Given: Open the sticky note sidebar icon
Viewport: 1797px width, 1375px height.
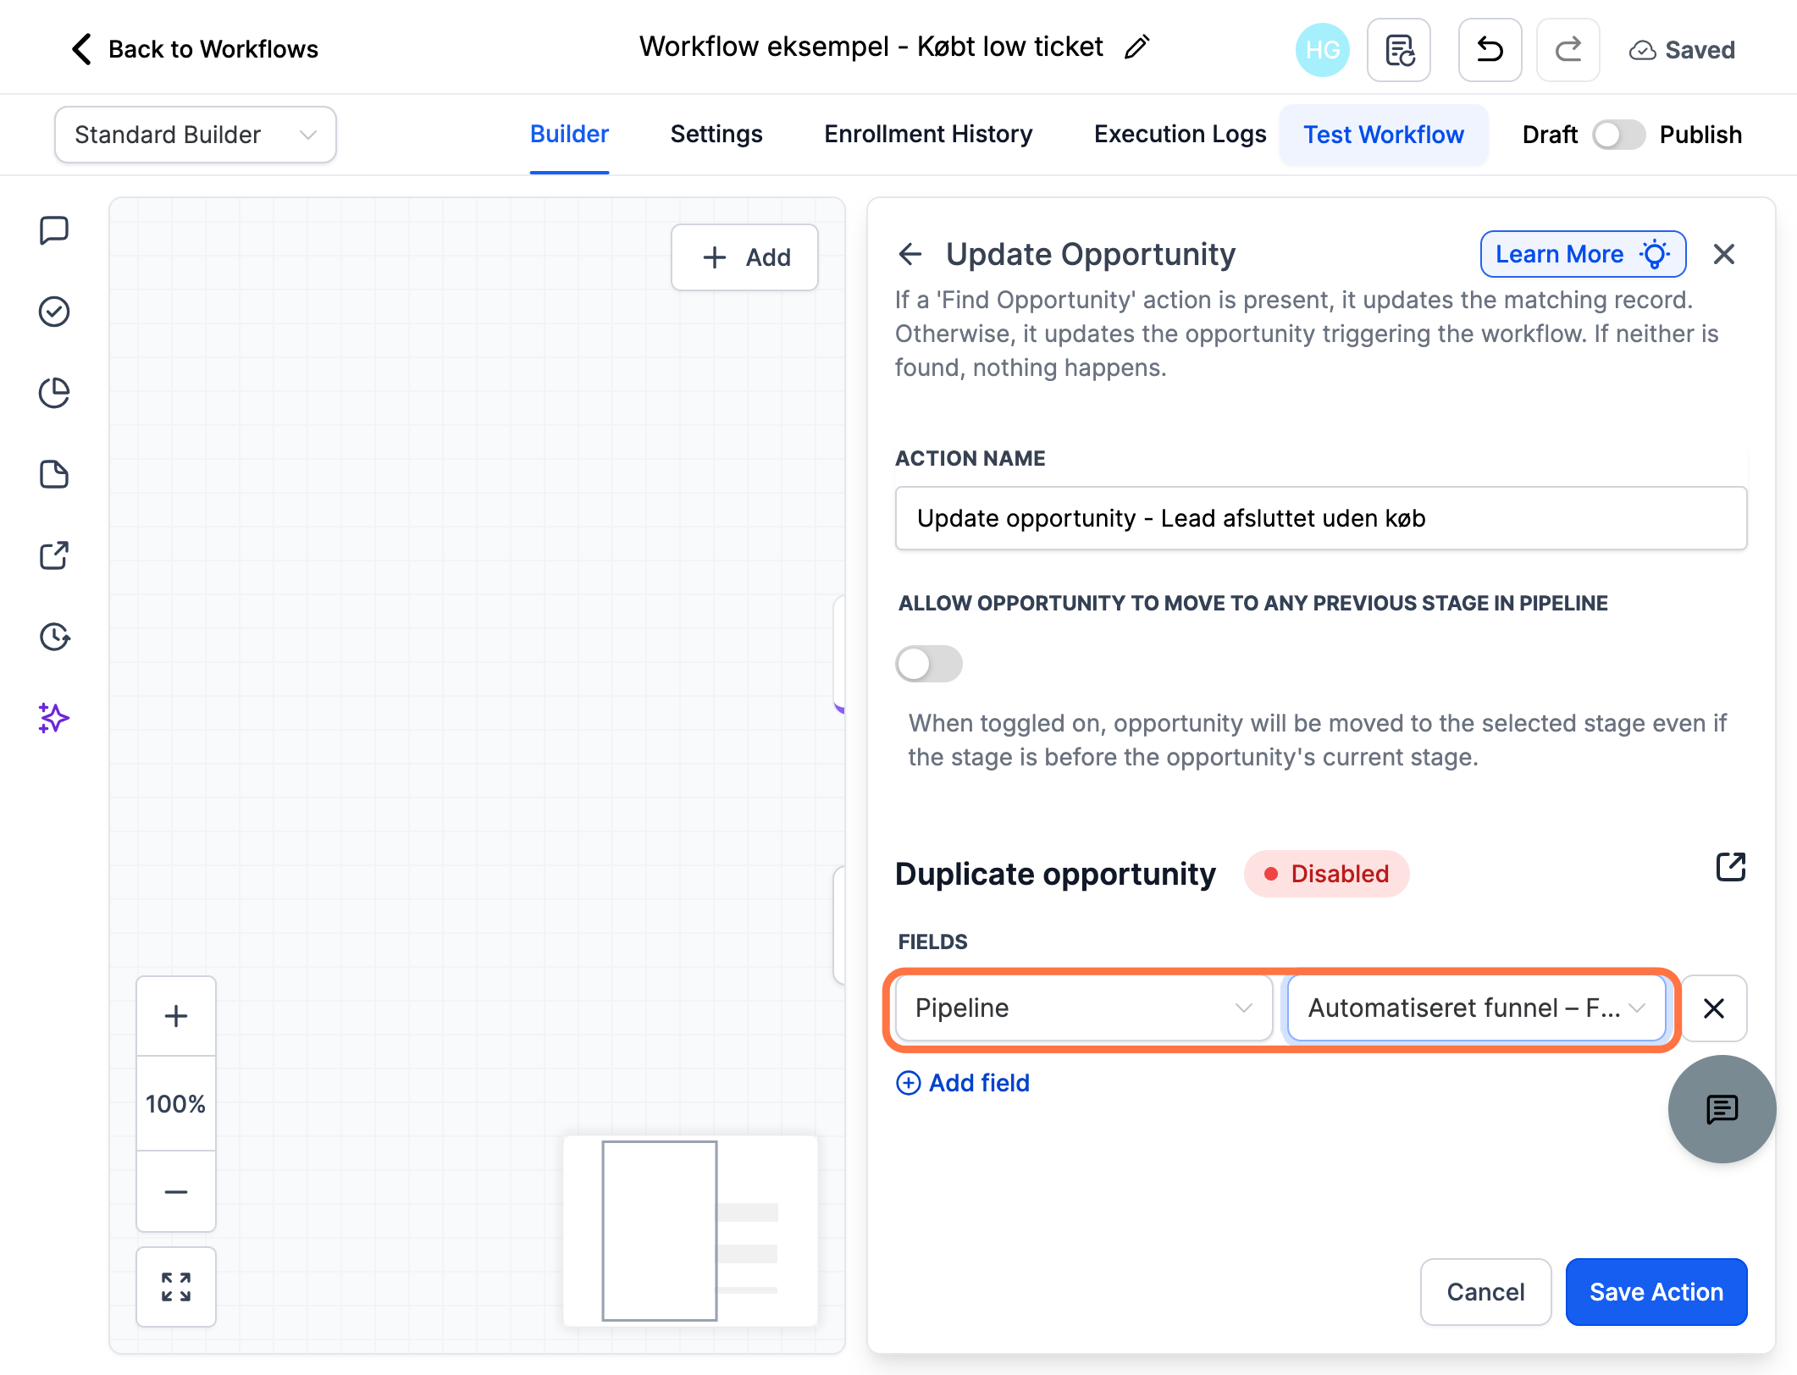Looking at the screenshot, I should [x=54, y=474].
